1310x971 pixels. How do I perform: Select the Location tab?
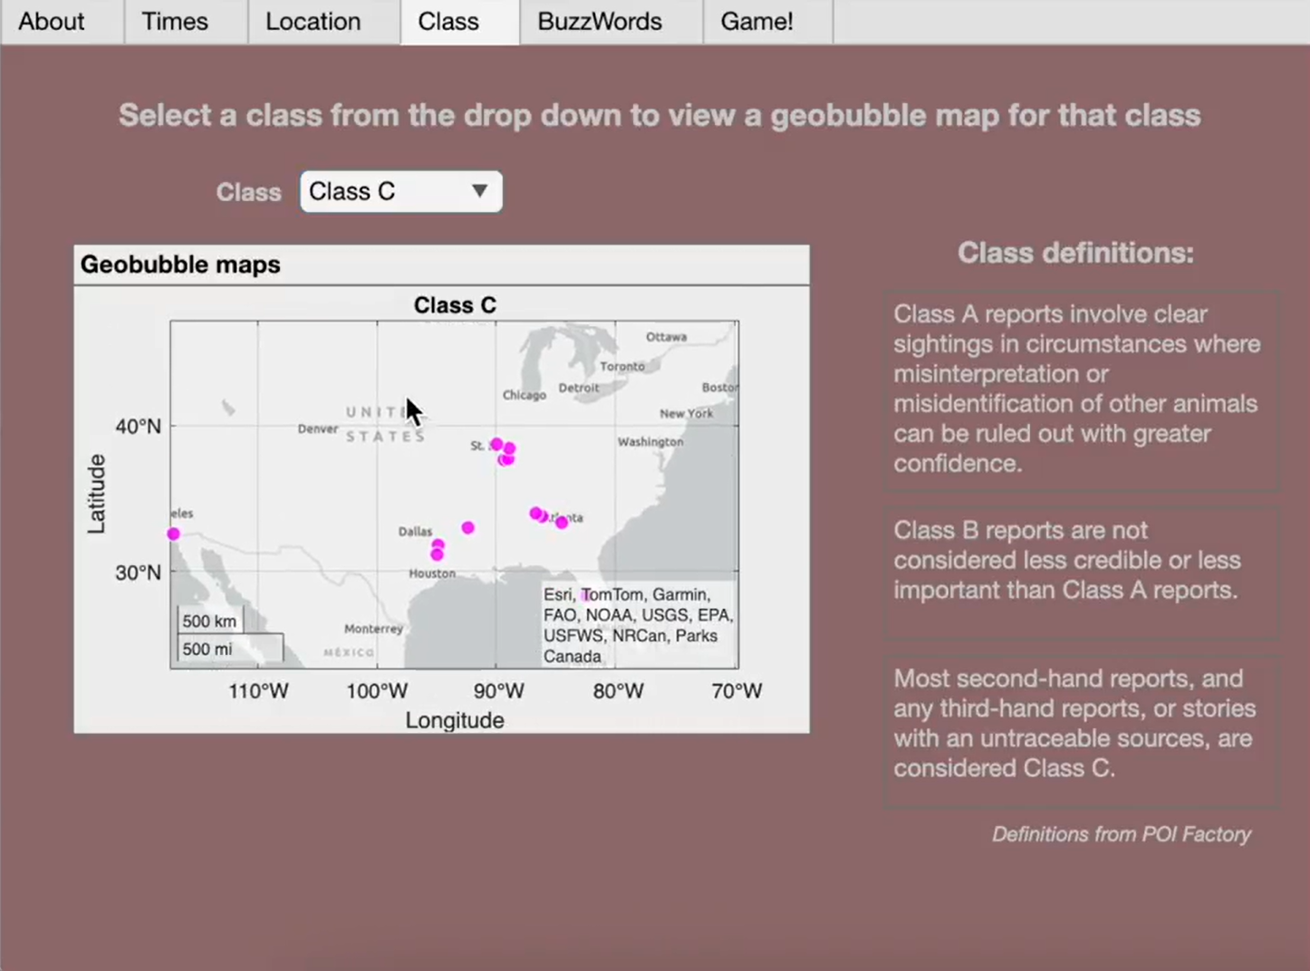pos(313,22)
